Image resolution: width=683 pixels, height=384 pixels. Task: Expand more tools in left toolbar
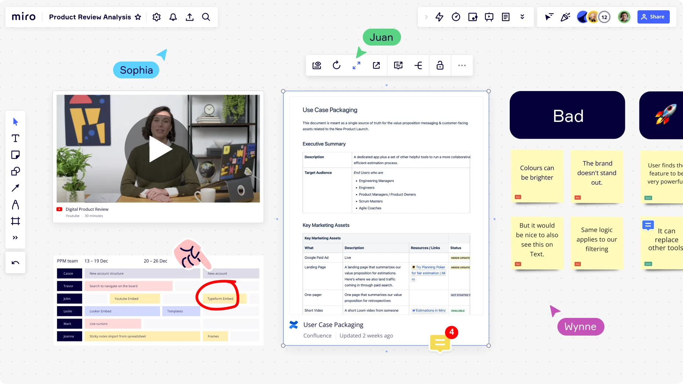tap(15, 238)
